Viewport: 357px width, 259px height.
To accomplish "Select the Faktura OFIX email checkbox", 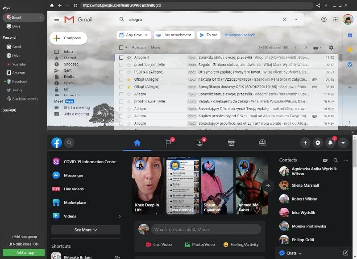I will (121, 80).
